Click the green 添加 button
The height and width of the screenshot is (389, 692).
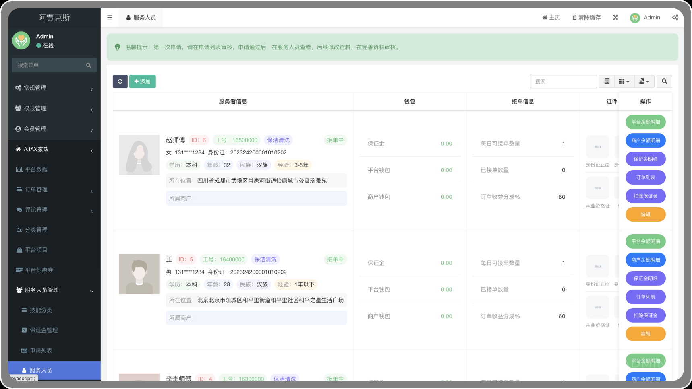click(142, 82)
